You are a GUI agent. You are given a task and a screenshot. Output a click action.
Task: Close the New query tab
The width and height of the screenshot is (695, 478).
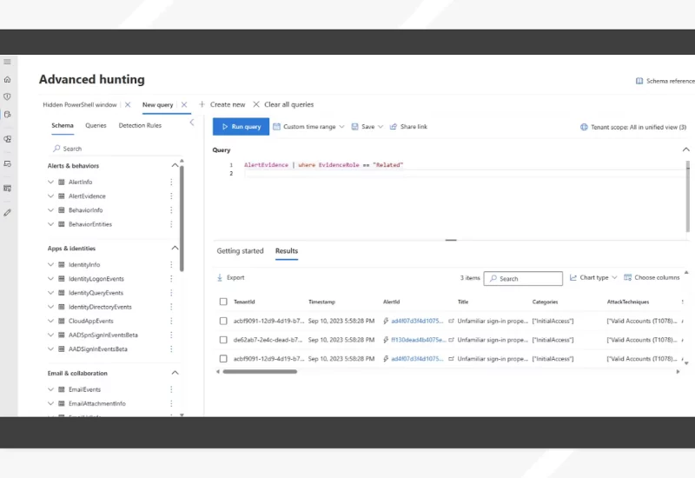point(184,104)
